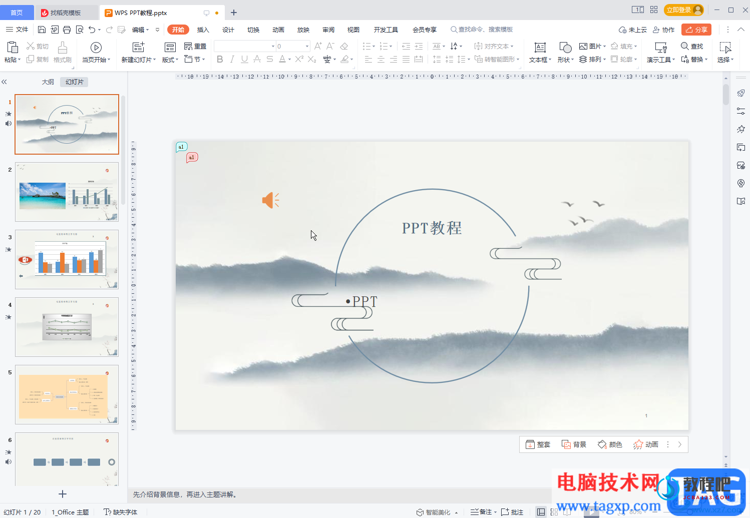
Task: Open the star icon in right sidebar
Action: tap(741, 129)
